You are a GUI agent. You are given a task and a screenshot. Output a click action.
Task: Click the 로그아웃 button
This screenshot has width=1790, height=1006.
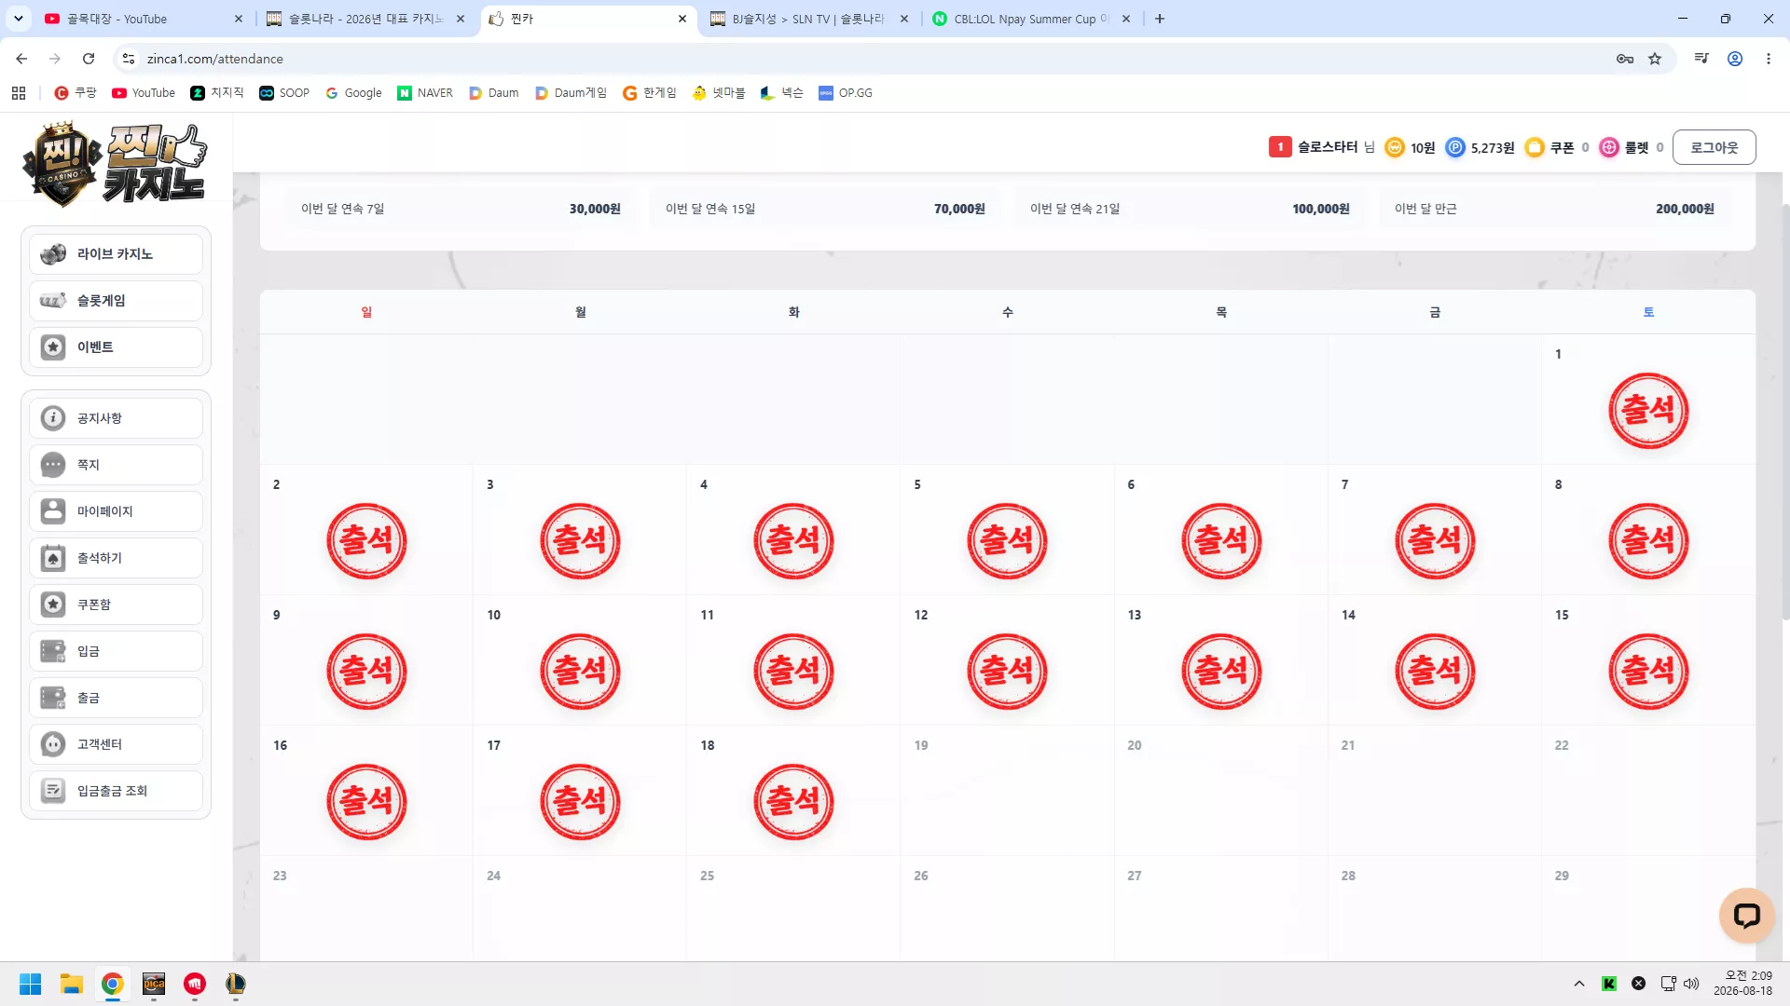[1714, 147]
